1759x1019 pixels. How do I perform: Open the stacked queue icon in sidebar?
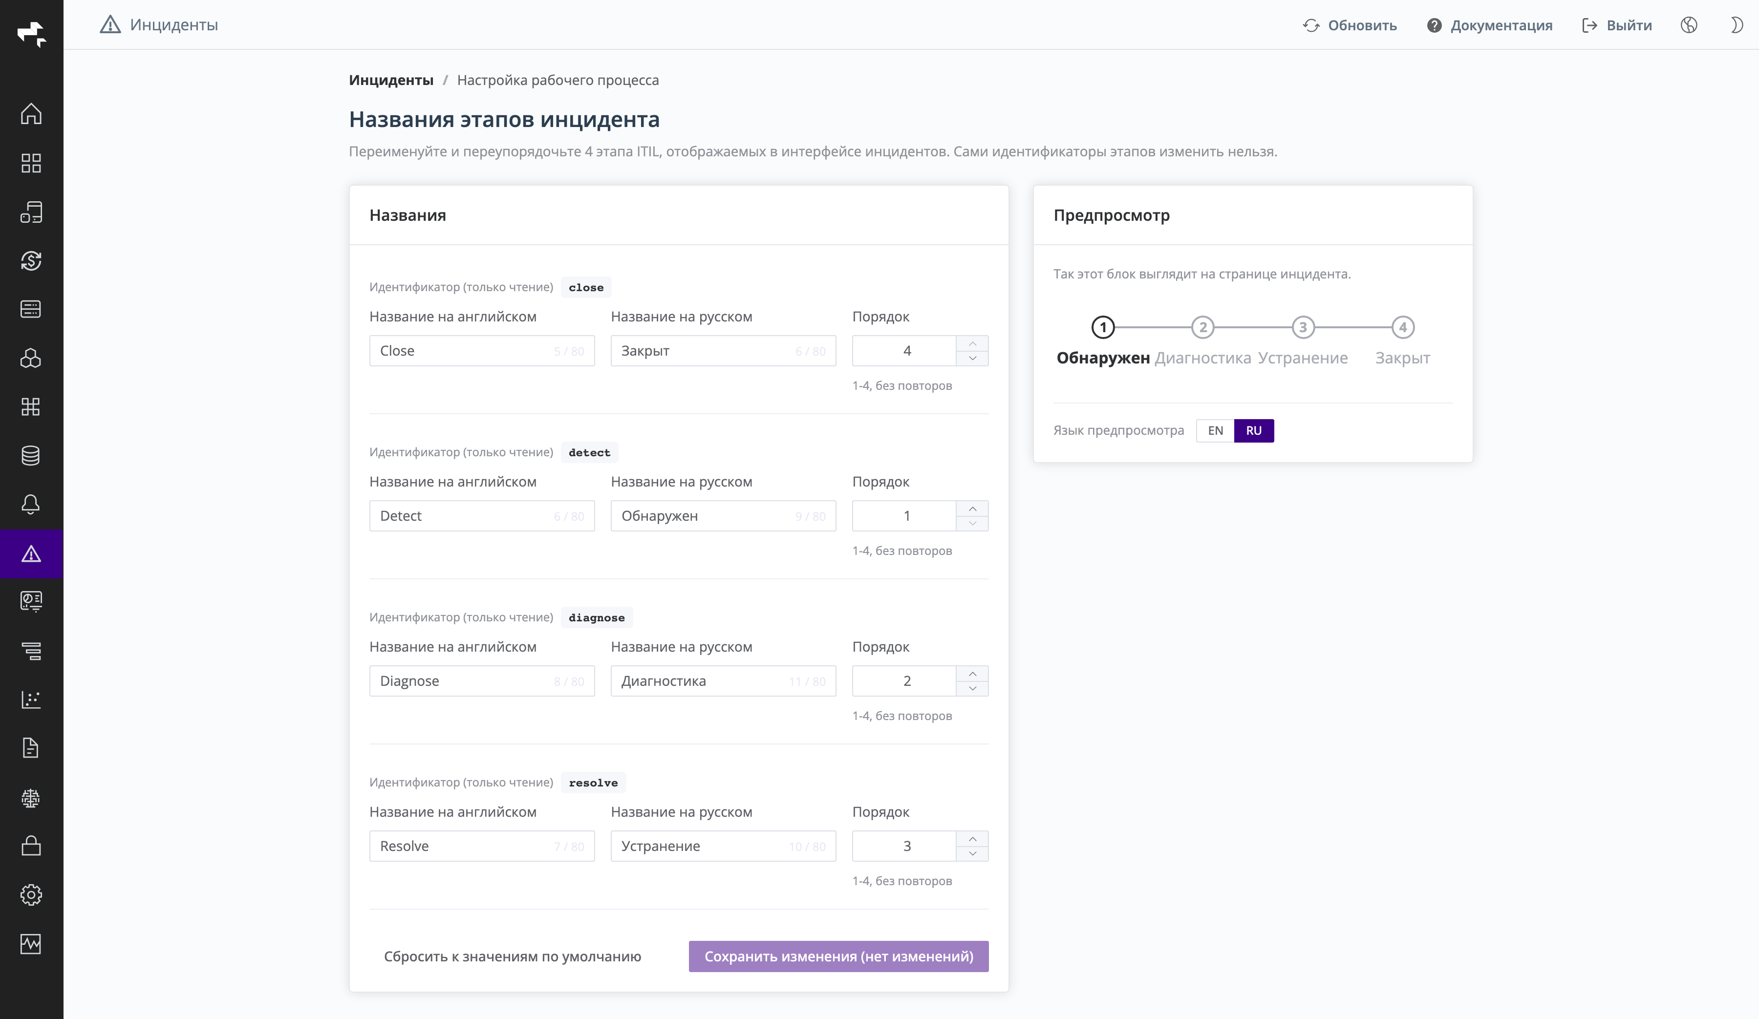[31, 651]
